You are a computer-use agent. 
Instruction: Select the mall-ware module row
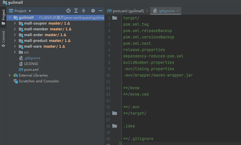point(55,47)
